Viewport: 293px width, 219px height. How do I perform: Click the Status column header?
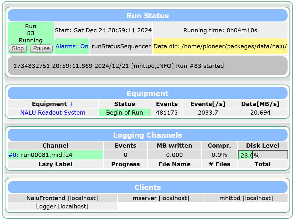point(125,104)
